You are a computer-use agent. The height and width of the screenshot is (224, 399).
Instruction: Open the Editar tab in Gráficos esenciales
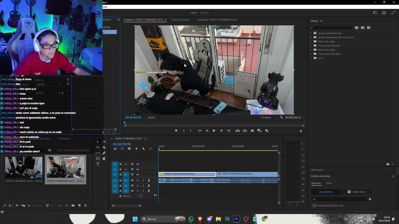(x=329, y=183)
